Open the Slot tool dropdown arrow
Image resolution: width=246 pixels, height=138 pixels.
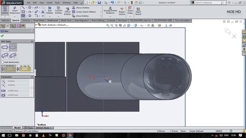(x=27, y=16)
